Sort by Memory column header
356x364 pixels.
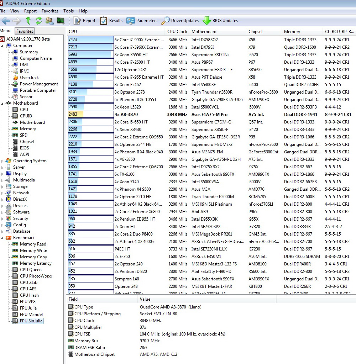pyautogui.click(x=302, y=32)
